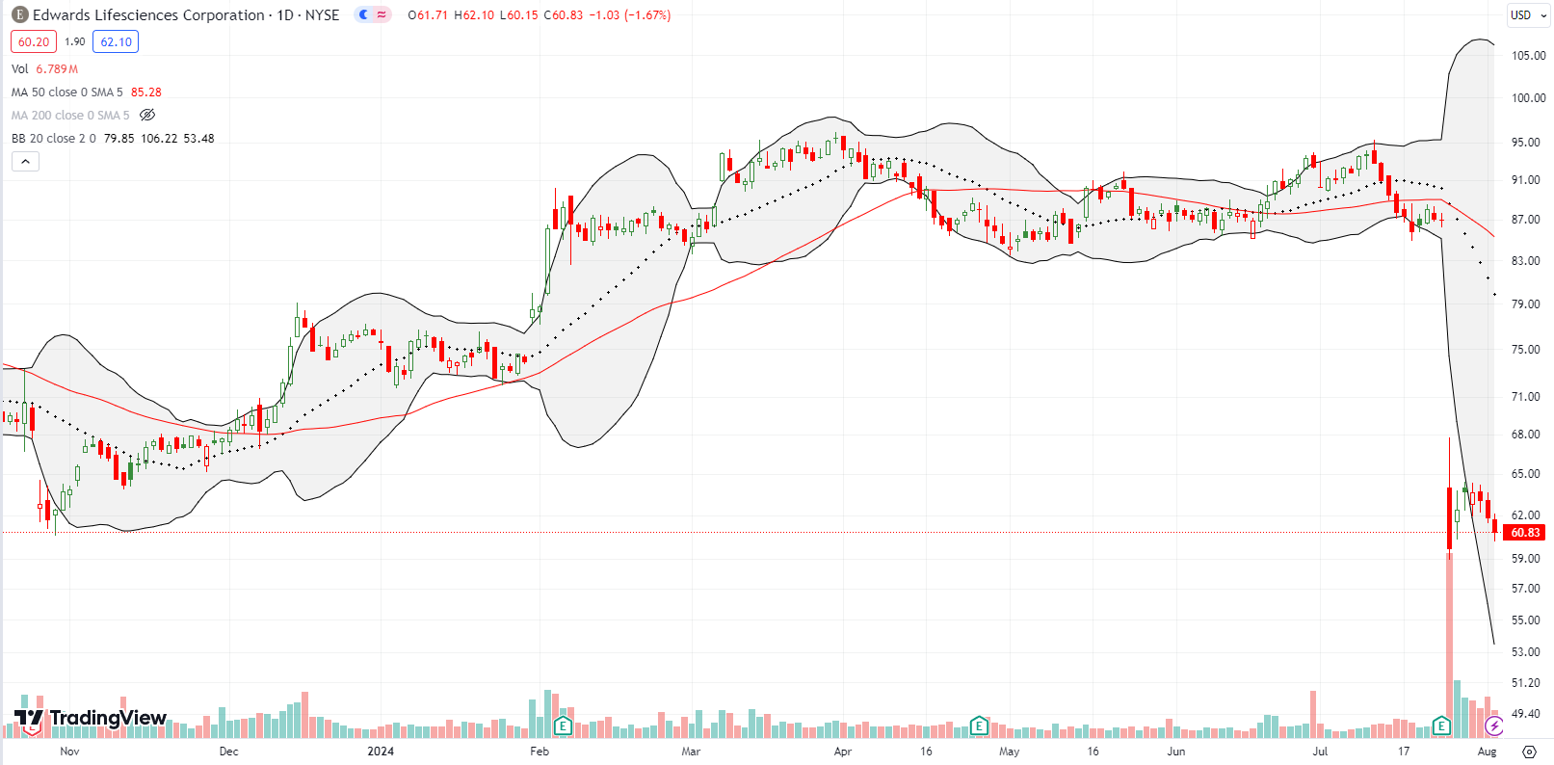1554x765 pixels.
Task: Click the Edwards Lifesciences Corporation symbol title
Action: [x=148, y=15]
